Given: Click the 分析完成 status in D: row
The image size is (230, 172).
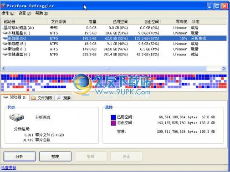Looking at the screenshot, I should coord(199,38).
